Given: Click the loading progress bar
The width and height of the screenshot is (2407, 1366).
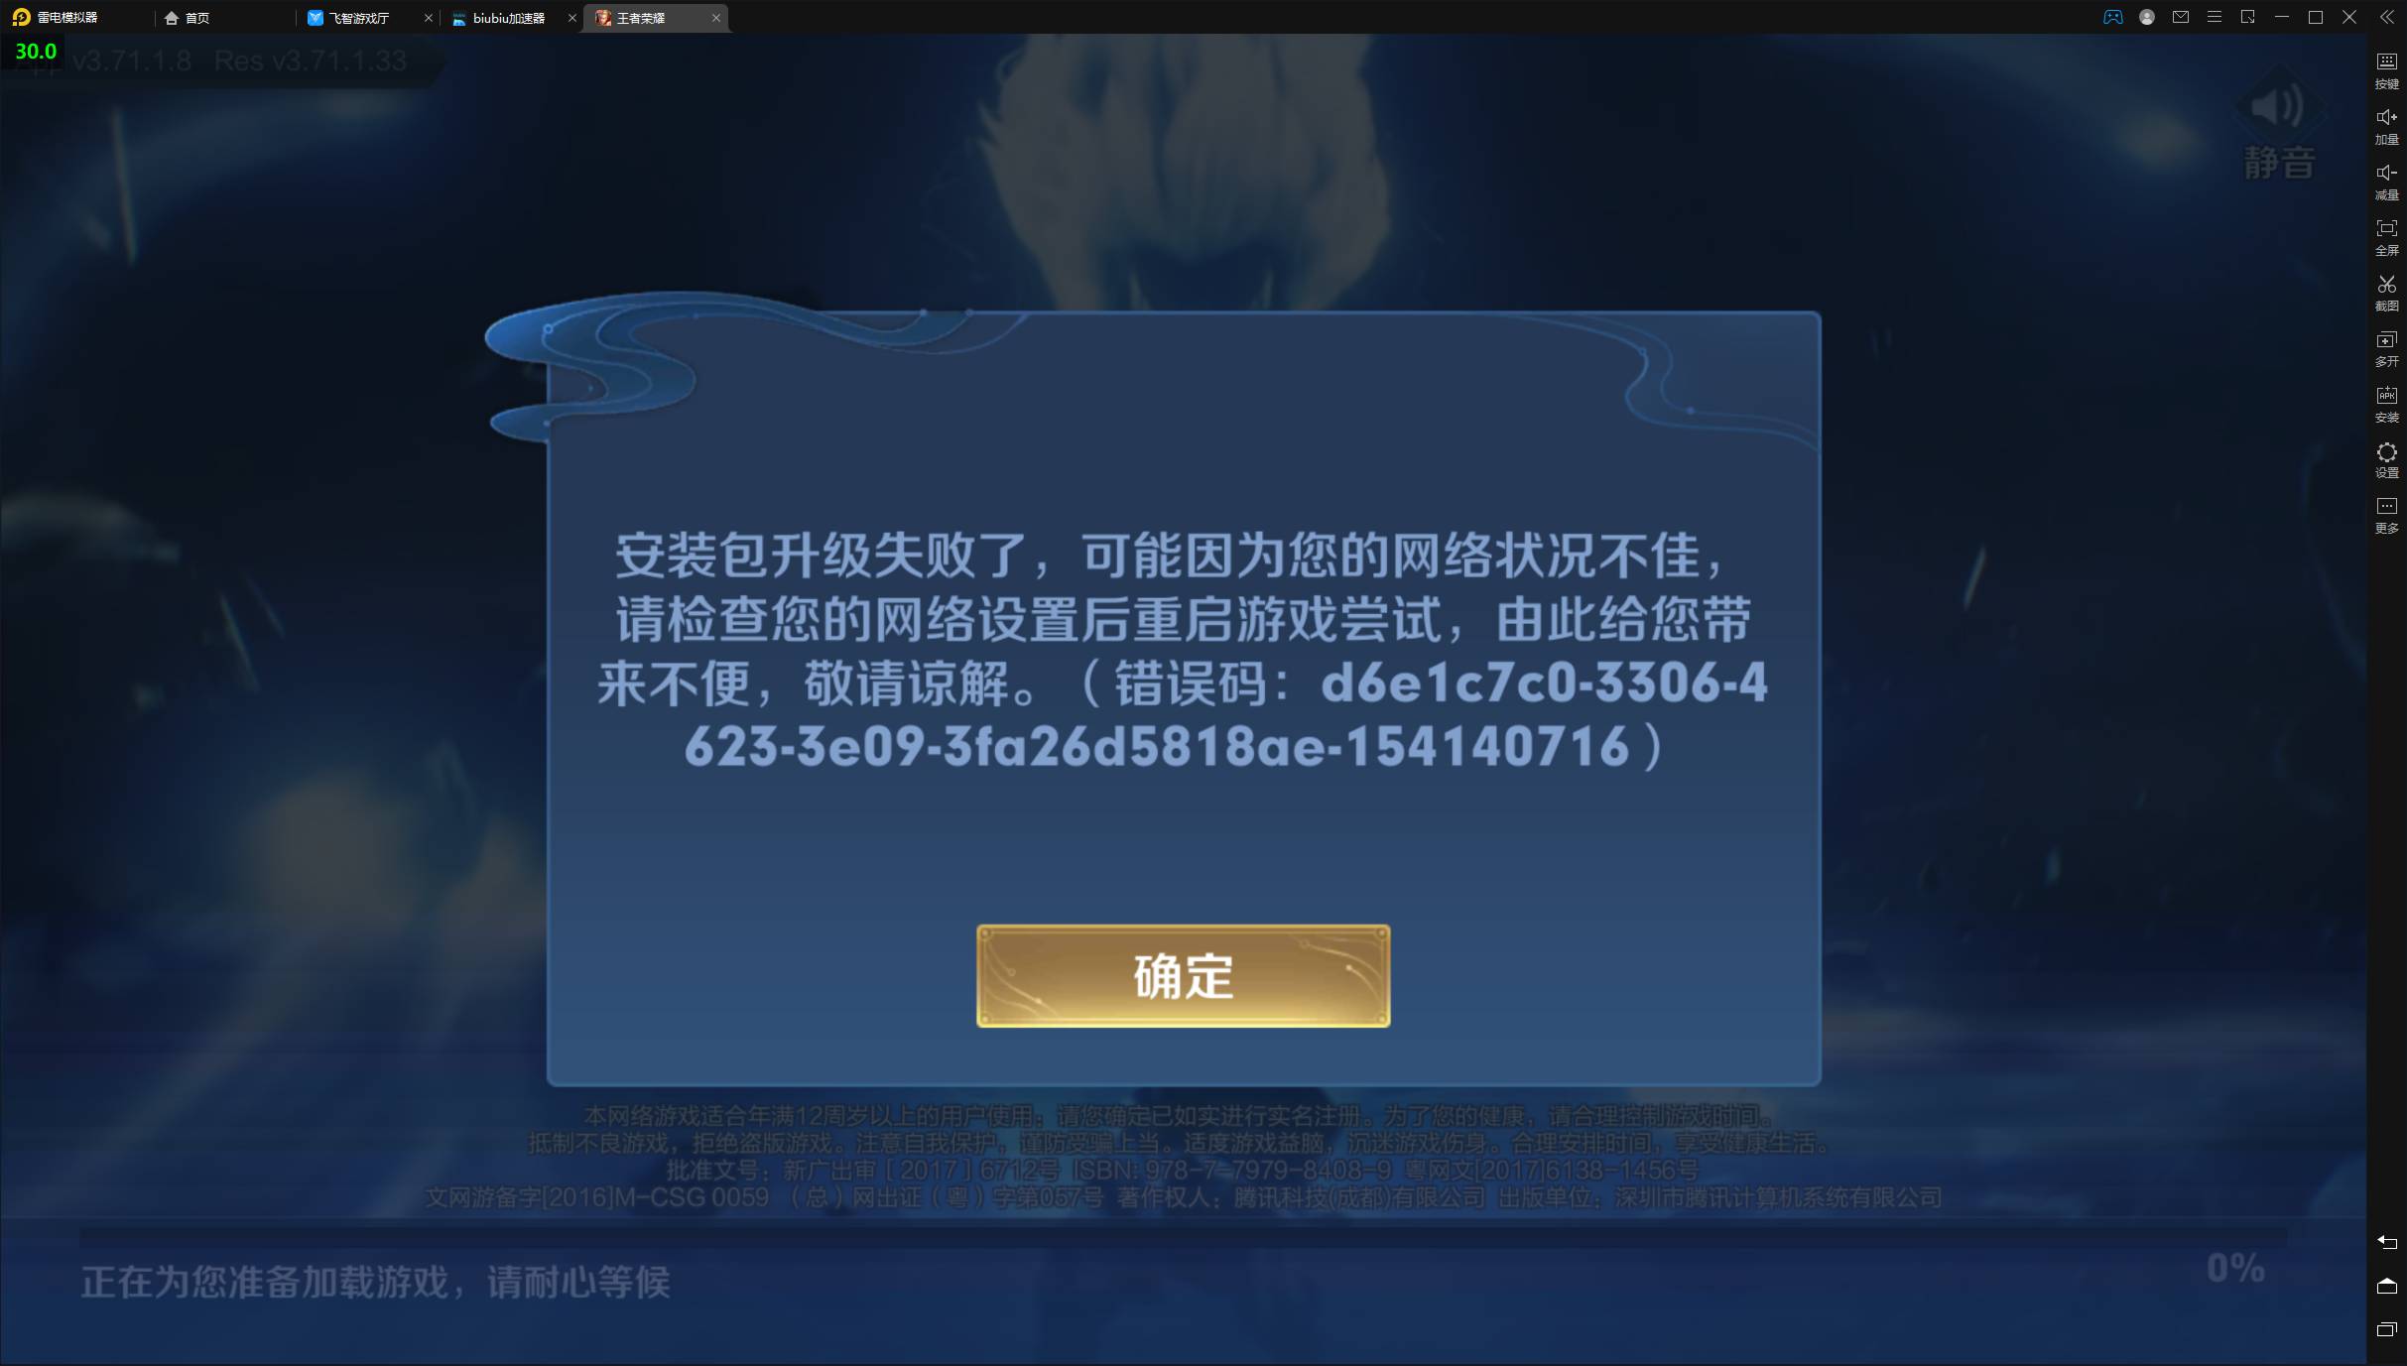Looking at the screenshot, I should pos(1183,1236).
